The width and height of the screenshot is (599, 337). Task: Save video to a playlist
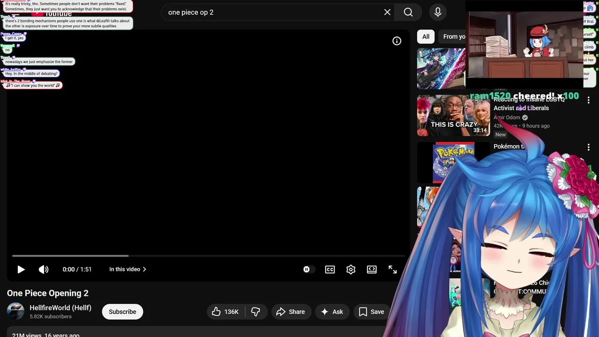click(372, 312)
